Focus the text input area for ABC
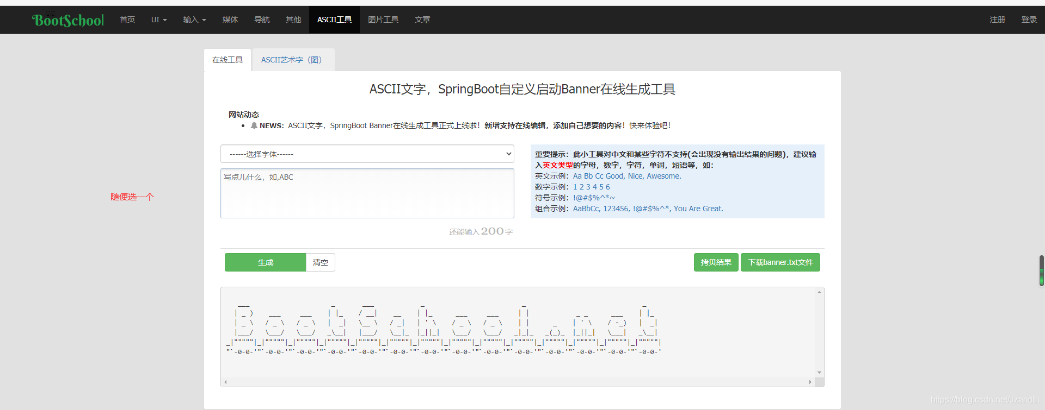1045x410 pixels. (367, 193)
